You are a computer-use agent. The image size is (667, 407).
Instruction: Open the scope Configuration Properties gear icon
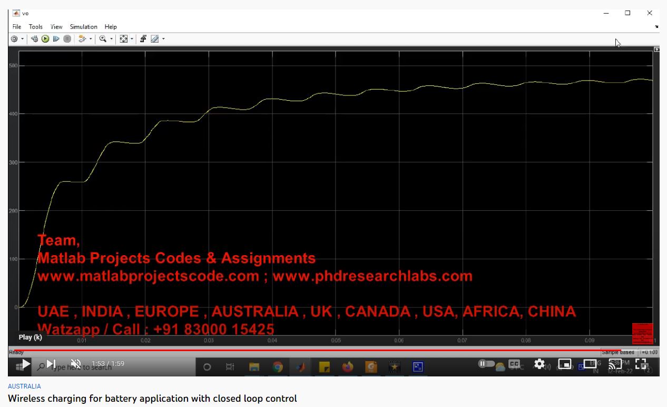tap(14, 39)
